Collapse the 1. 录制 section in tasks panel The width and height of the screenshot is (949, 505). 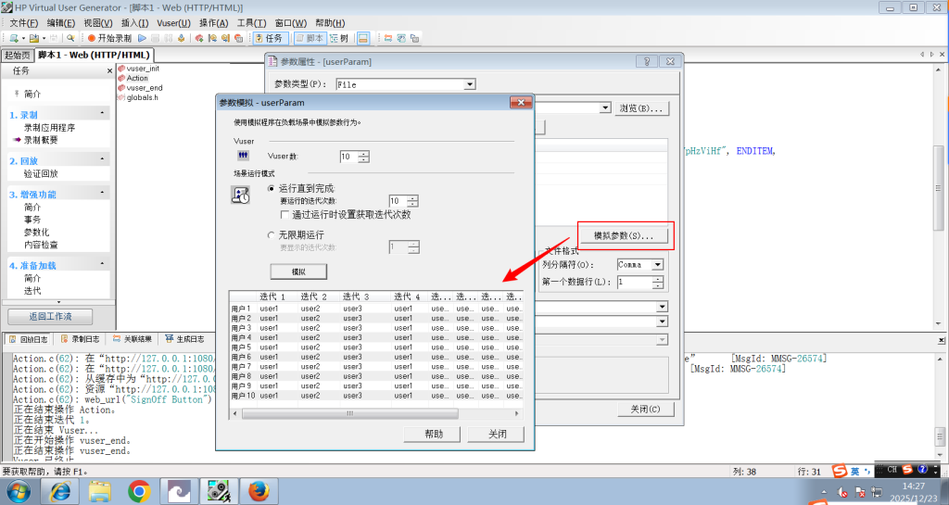tap(104, 114)
